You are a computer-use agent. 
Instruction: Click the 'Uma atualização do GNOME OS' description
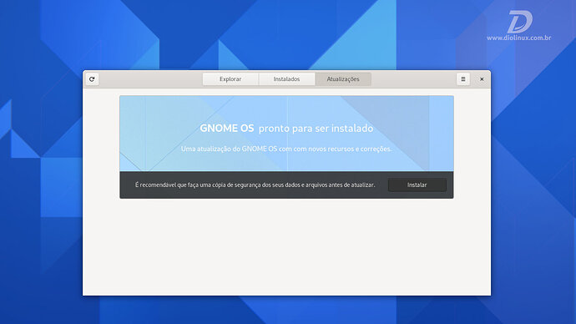click(x=286, y=149)
